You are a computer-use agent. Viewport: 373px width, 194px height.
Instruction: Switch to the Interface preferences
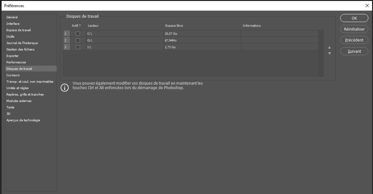tap(13, 24)
